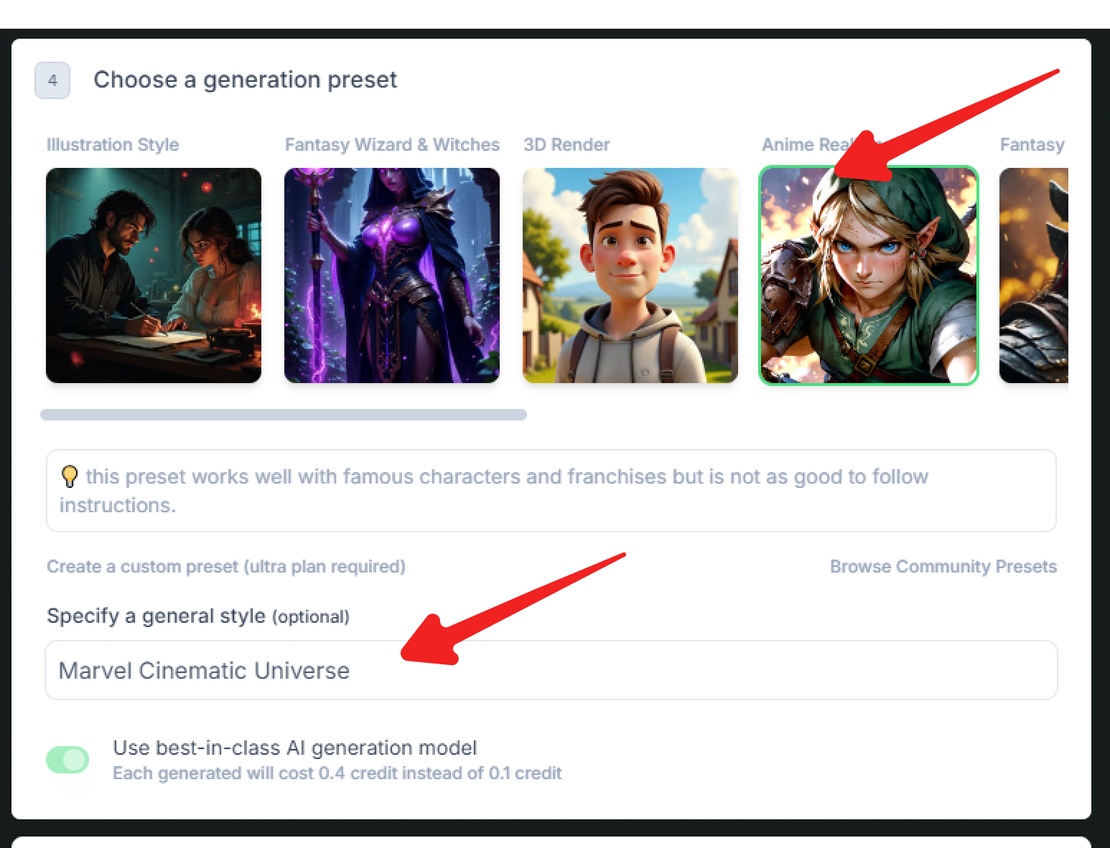Image resolution: width=1110 pixels, height=848 pixels.
Task: Click the "Use best-in-class AI generation model" label
Action: pyautogui.click(x=294, y=748)
